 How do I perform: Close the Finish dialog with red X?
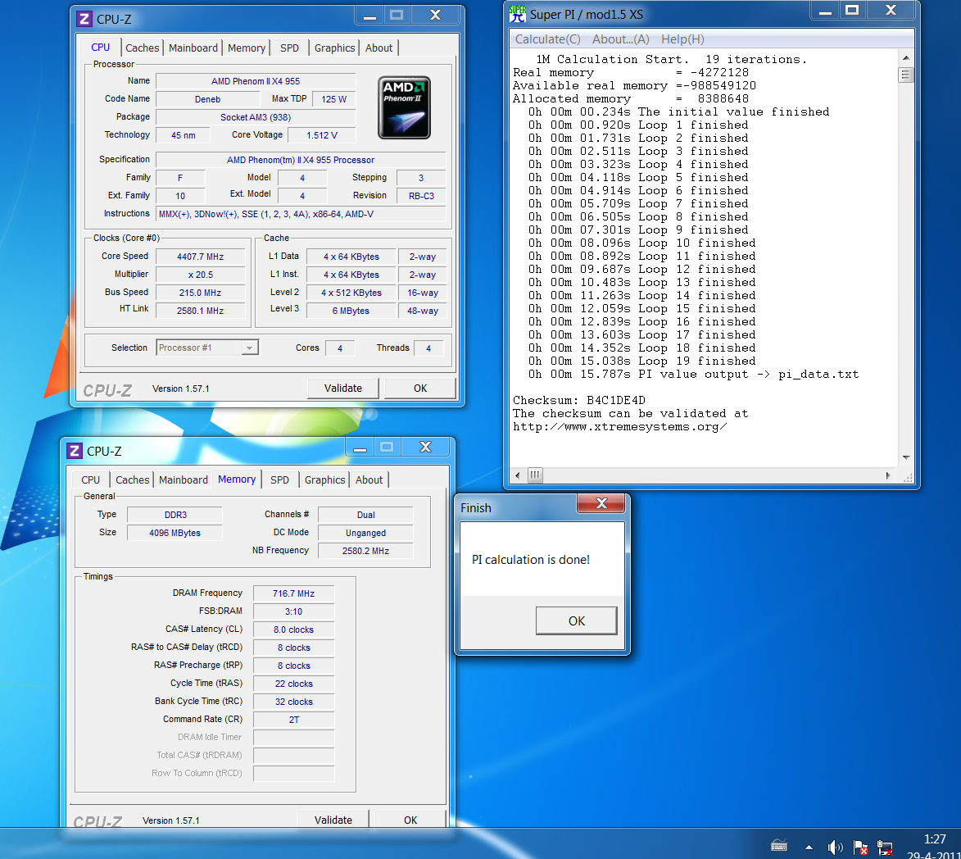[601, 503]
